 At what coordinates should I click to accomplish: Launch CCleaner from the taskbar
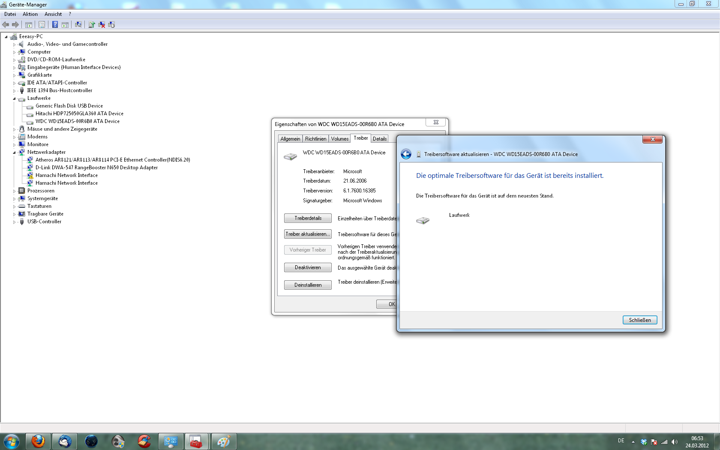coord(144,441)
